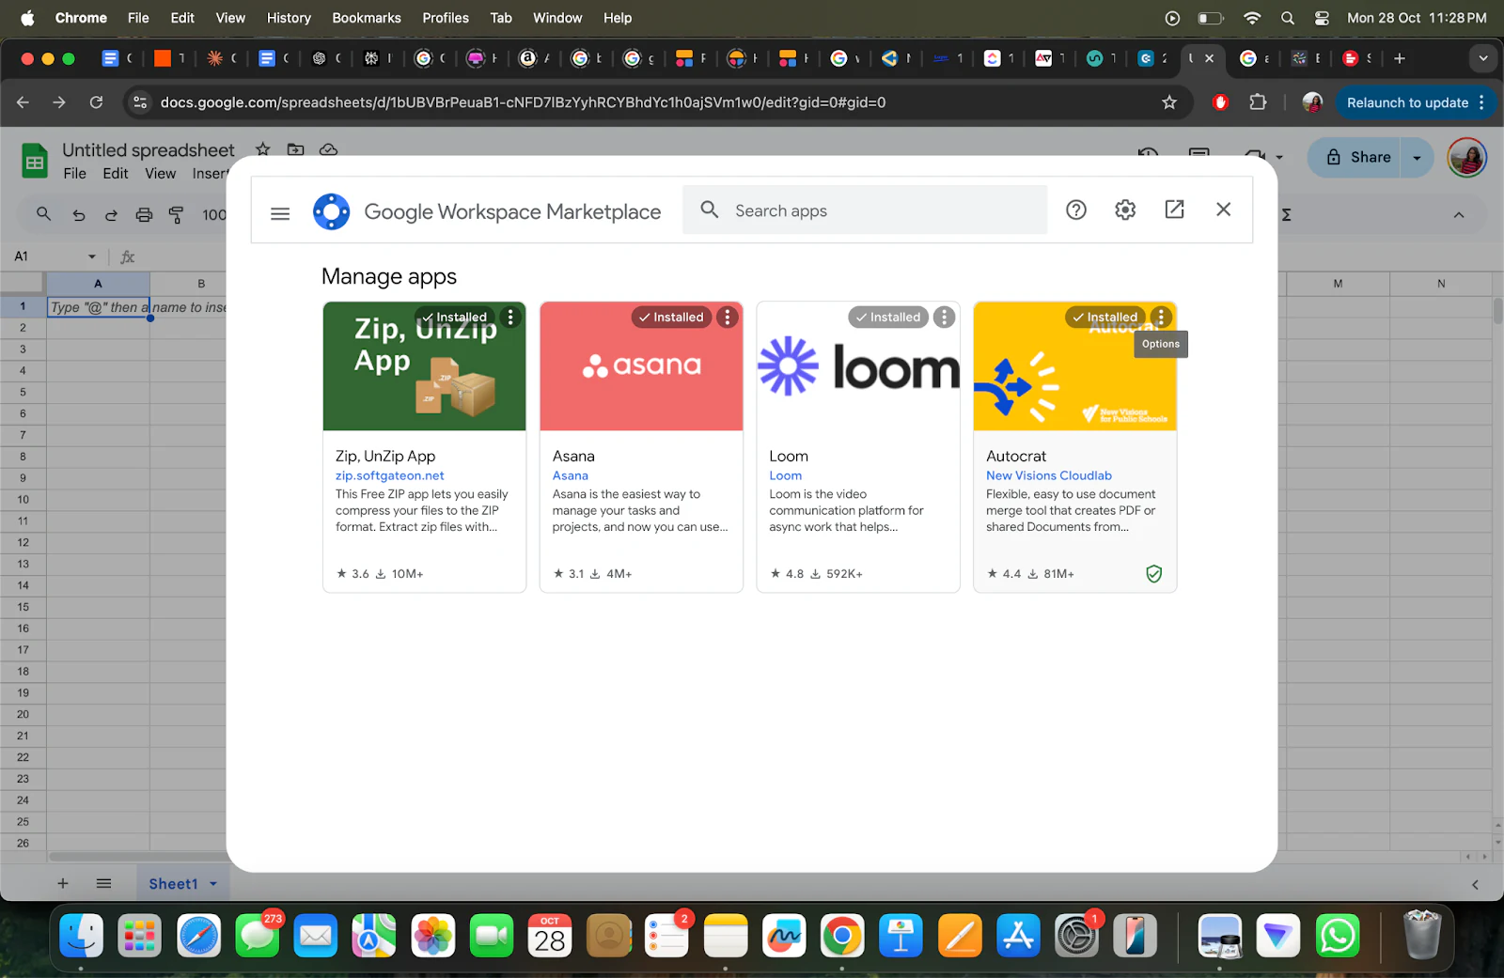Focus the Search apps field

865,210
